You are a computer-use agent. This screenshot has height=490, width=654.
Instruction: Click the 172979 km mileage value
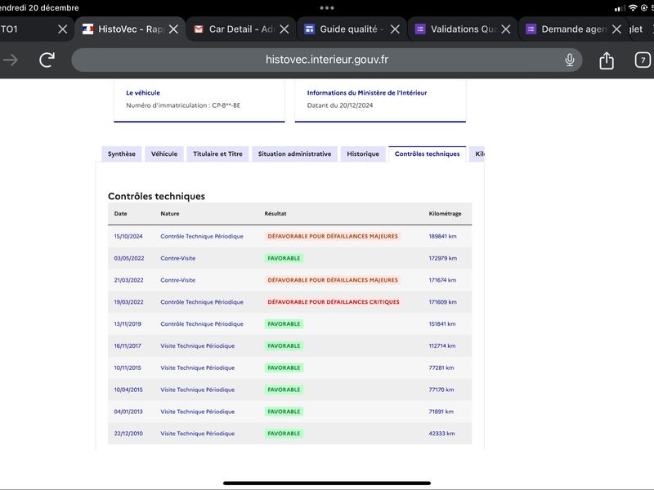pos(442,258)
